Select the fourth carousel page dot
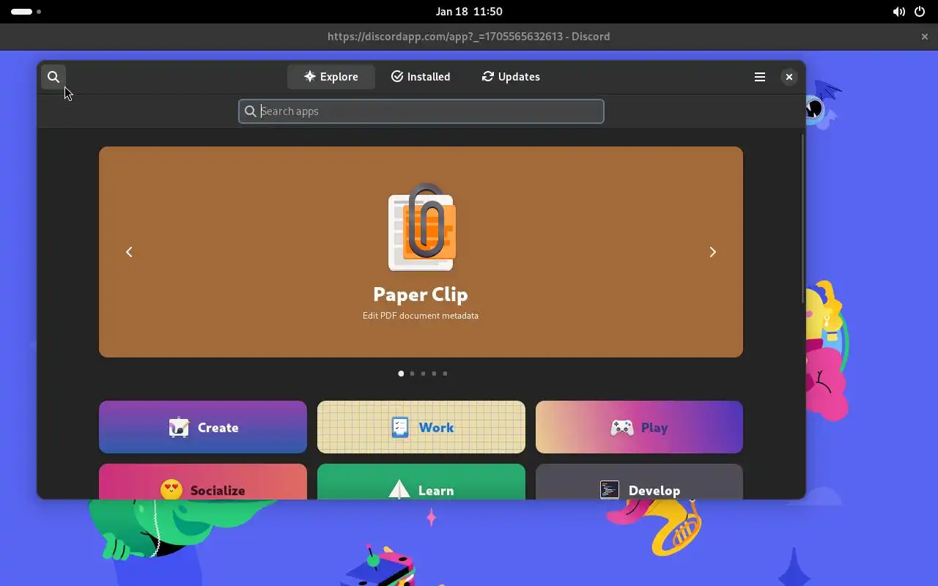Viewport: 938px width, 586px height. pos(434,374)
